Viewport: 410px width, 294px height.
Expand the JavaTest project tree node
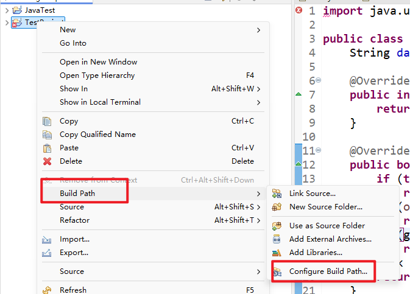point(7,10)
